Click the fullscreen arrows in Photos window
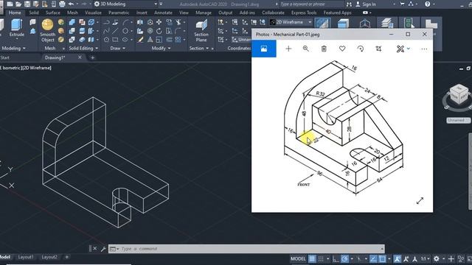This screenshot has height=265, width=472. click(420, 201)
